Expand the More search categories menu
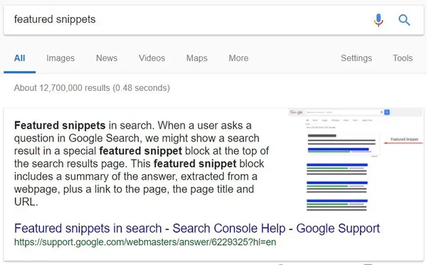The width and height of the screenshot is (427, 265). (x=238, y=58)
